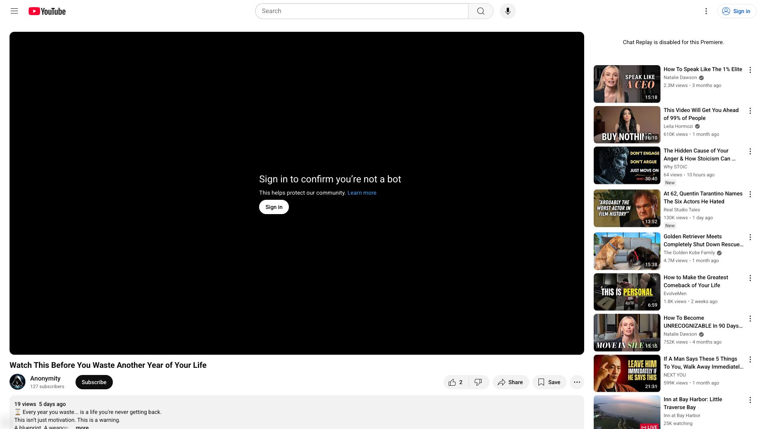
Task: Open title Inn at Bay Harbor: Little Traverse Bay
Action: [693, 403]
